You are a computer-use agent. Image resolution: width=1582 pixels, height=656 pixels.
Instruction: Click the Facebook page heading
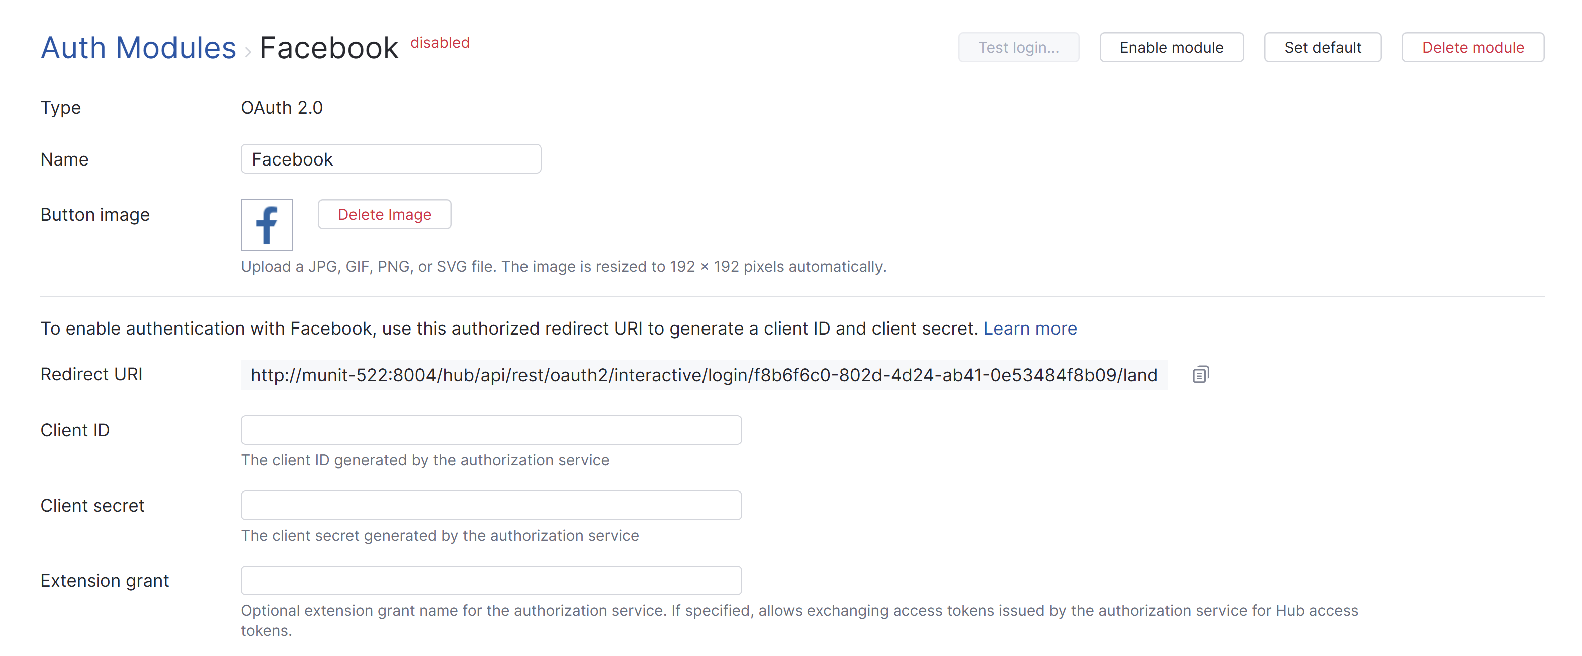328,48
